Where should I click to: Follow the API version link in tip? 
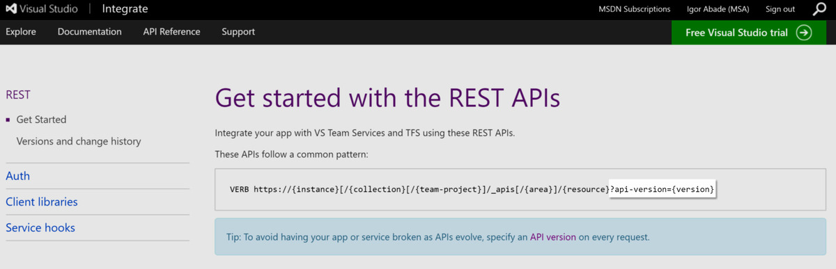(x=553, y=237)
